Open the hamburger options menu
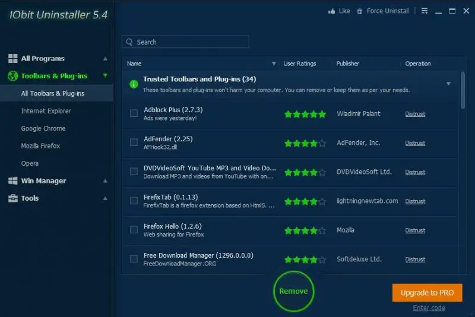Screen dimensions: 475x317 tap(425, 11)
